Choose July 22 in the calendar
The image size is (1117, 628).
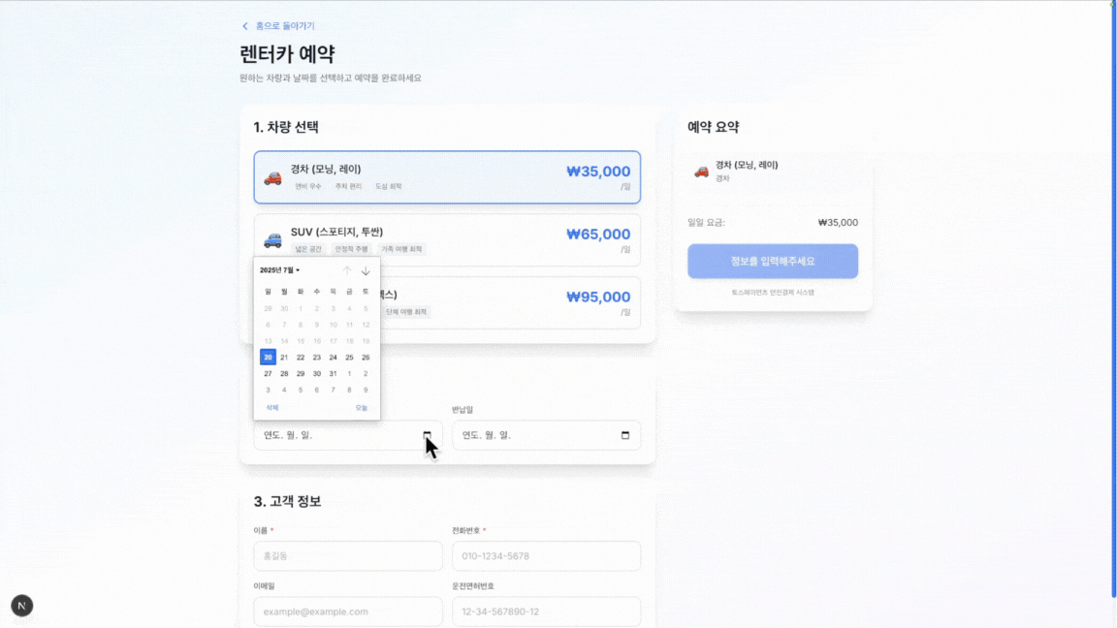301,358
